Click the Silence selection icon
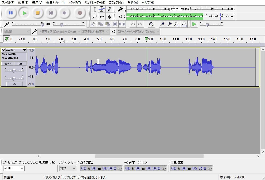265x180 pixels. [x=122, y=24]
